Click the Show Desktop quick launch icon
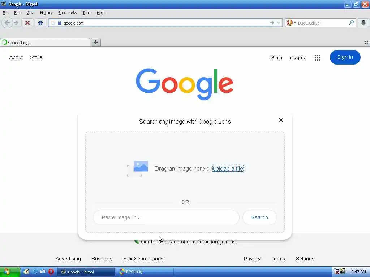This screenshot has height=277, width=370. point(43,272)
